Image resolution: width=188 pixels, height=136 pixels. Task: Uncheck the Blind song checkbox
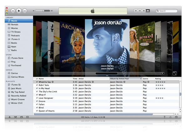pyautogui.click(x=37, y=108)
